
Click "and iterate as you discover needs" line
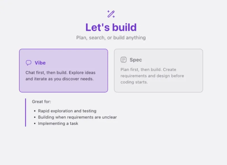coord(59,79)
